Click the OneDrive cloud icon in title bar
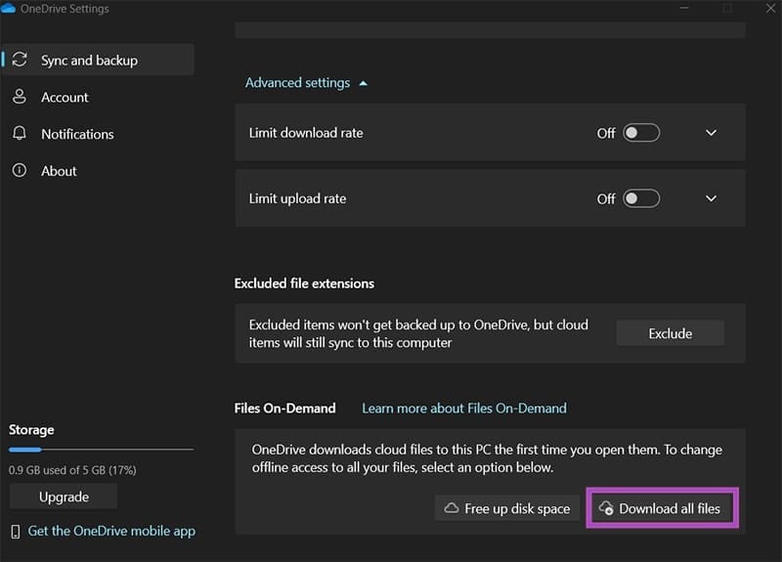 pyautogui.click(x=9, y=9)
